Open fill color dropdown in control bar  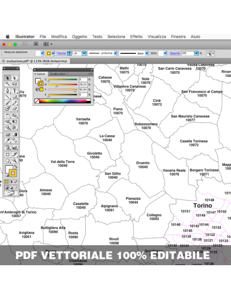(42, 53)
